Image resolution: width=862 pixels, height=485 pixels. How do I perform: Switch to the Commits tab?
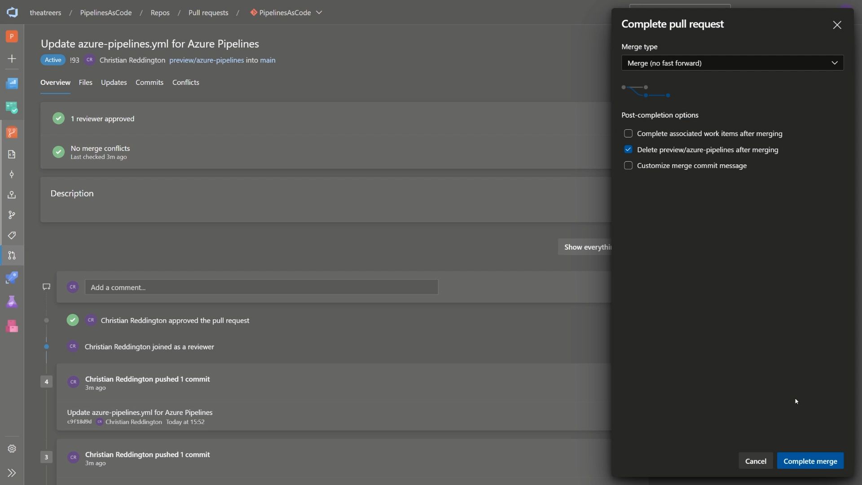150,82
